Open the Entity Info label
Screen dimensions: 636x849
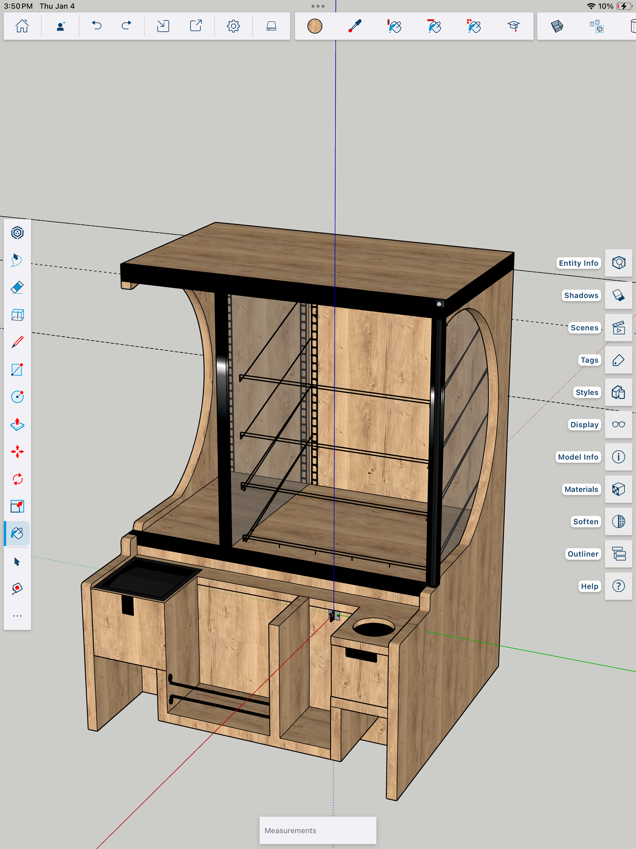578,263
